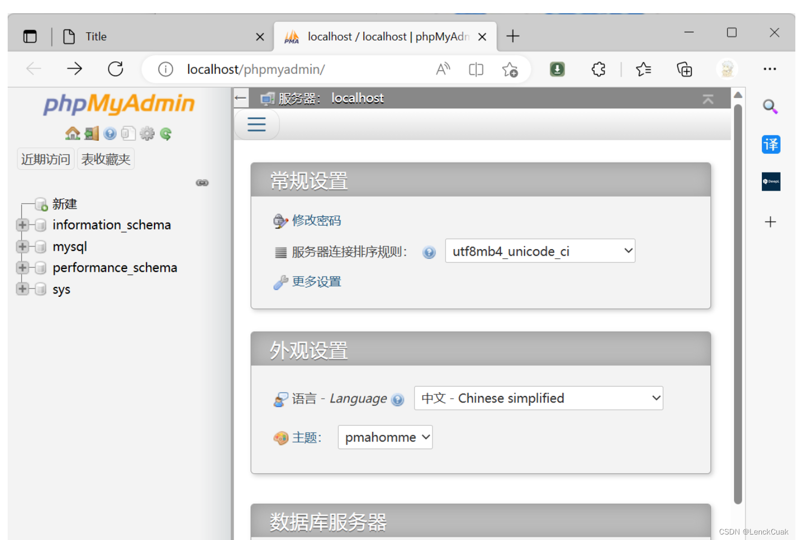Image resolution: width=797 pixels, height=540 pixels.
Task: Open phpMyAdmin home icon
Action: click(x=72, y=133)
